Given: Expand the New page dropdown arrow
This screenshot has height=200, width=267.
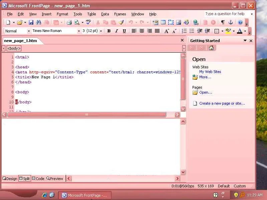Looking at the screenshot, I should pos(14,22).
